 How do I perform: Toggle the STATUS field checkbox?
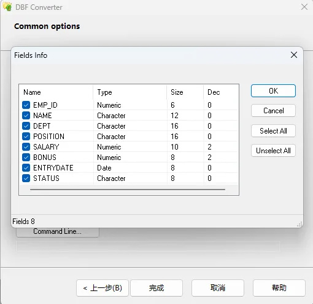click(x=26, y=178)
